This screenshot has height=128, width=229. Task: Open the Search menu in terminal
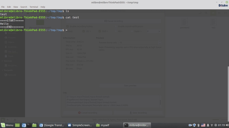[x=24, y=7]
